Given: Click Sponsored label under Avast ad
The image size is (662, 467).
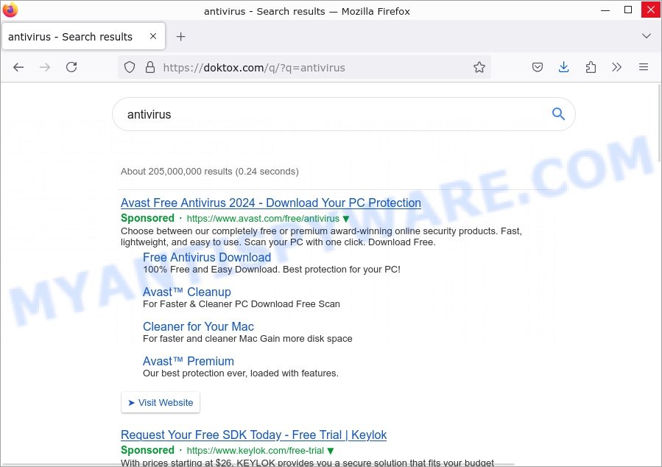Looking at the screenshot, I should (x=147, y=218).
